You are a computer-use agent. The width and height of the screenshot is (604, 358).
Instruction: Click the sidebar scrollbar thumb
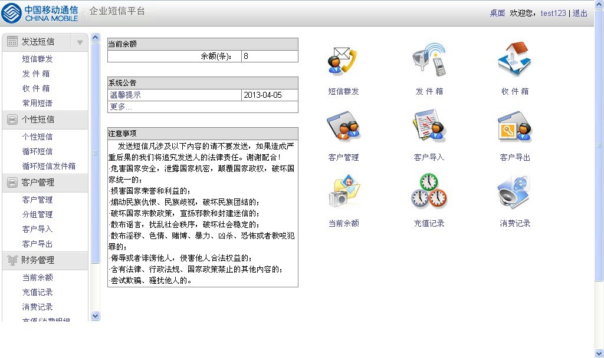[96, 153]
